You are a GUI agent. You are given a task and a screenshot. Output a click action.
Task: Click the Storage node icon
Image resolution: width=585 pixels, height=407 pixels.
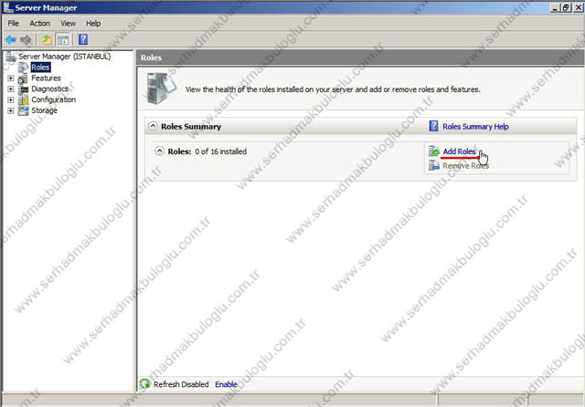click(24, 110)
